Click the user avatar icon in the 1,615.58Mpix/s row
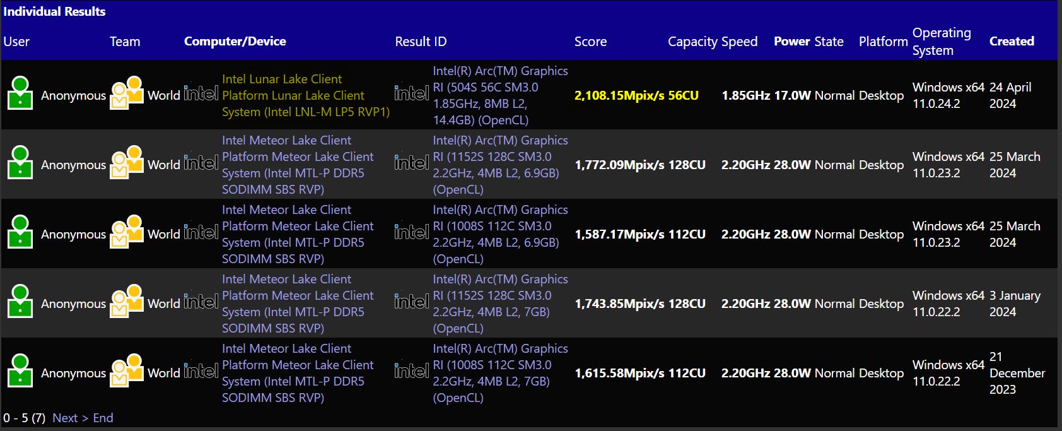Viewport: 1062px width, 431px height. [20, 371]
